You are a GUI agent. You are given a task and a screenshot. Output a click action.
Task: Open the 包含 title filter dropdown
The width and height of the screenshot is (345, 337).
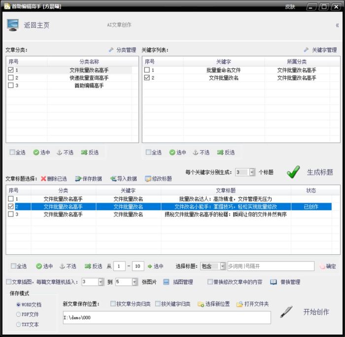[223, 266]
